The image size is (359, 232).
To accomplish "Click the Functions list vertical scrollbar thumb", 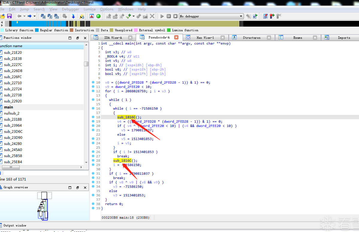I will [x=86, y=64].
